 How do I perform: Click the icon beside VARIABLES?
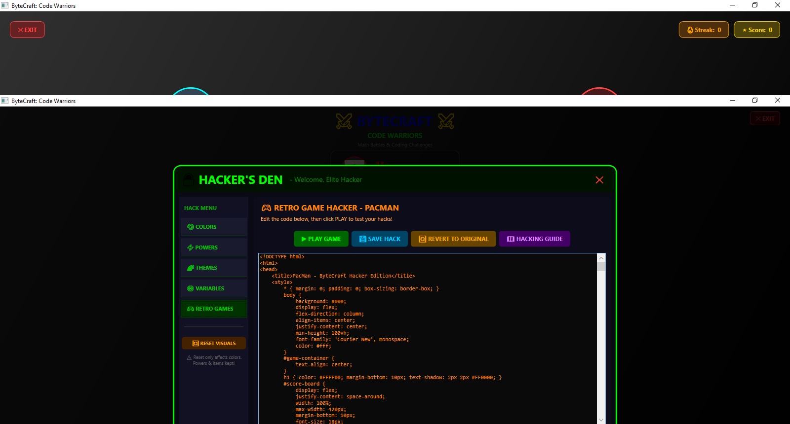click(x=191, y=288)
